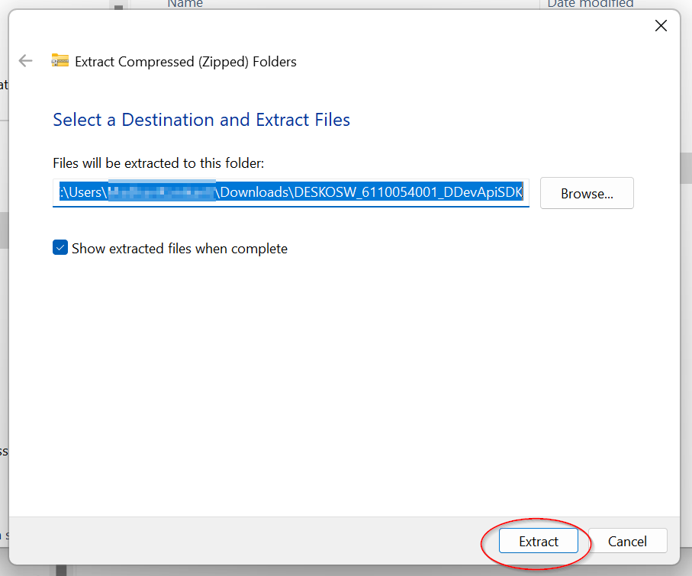Click the Extract button inside the red circle

click(x=538, y=540)
